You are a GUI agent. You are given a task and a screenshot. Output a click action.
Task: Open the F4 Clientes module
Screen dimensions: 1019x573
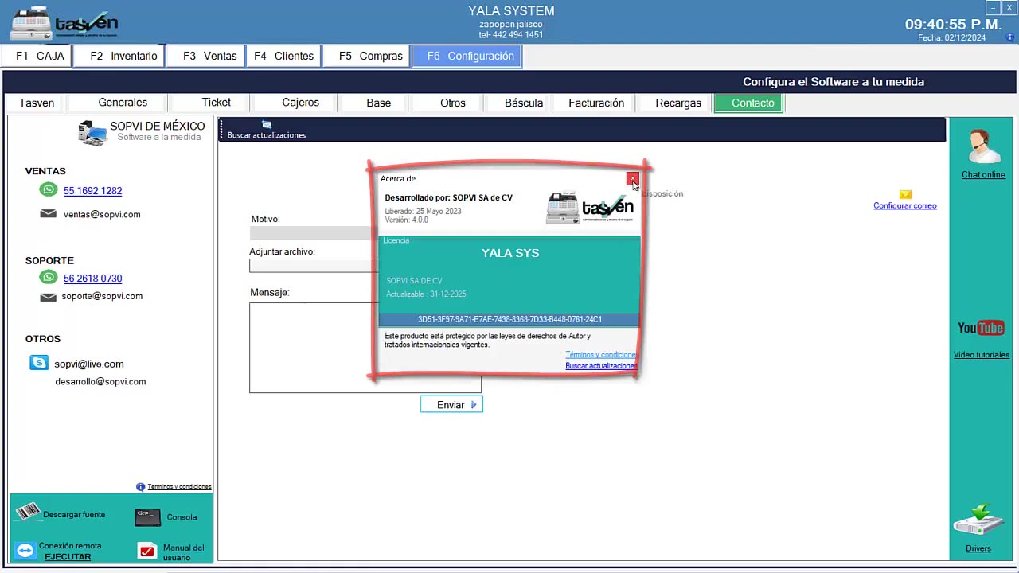(x=283, y=57)
